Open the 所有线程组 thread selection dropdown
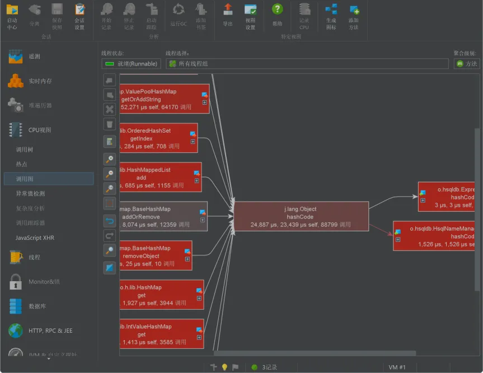The height and width of the screenshot is (373, 483). (x=307, y=64)
